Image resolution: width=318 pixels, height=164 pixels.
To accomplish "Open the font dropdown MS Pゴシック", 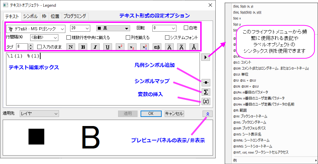I will (36, 29).
